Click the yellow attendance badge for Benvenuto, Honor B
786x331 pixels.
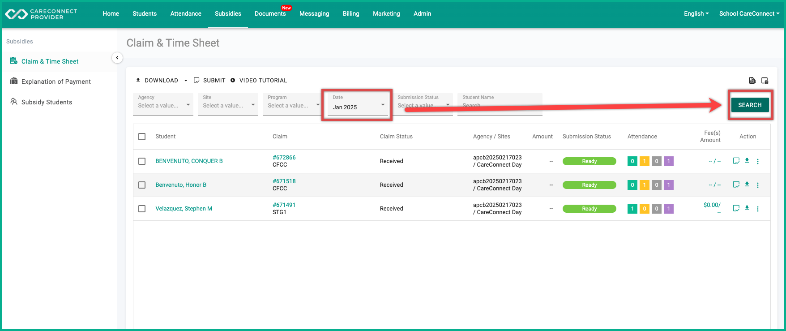click(x=645, y=185)
